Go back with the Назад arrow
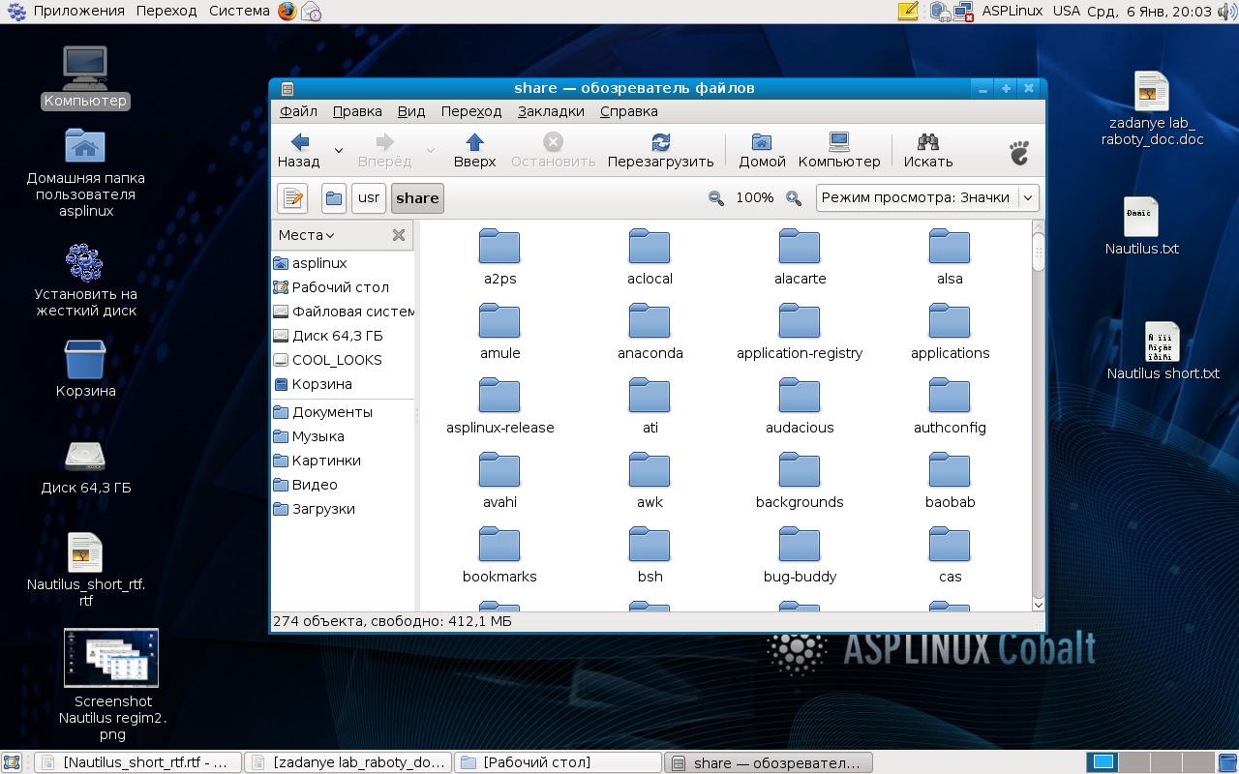 (299, 151)
